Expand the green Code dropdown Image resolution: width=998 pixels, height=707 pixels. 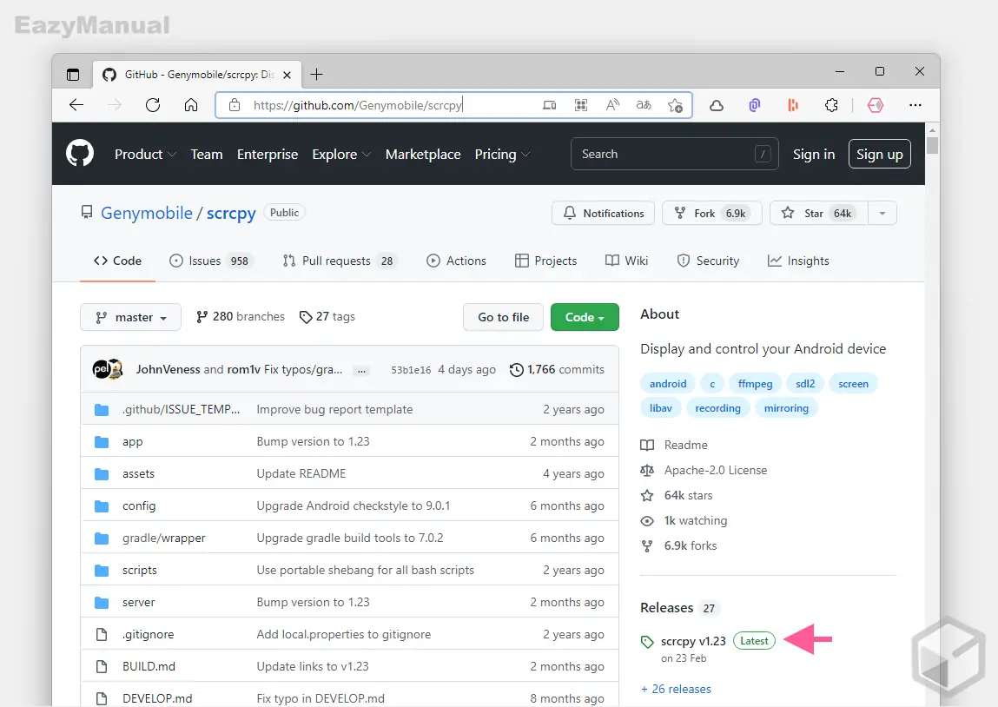(x=585, y=317)
